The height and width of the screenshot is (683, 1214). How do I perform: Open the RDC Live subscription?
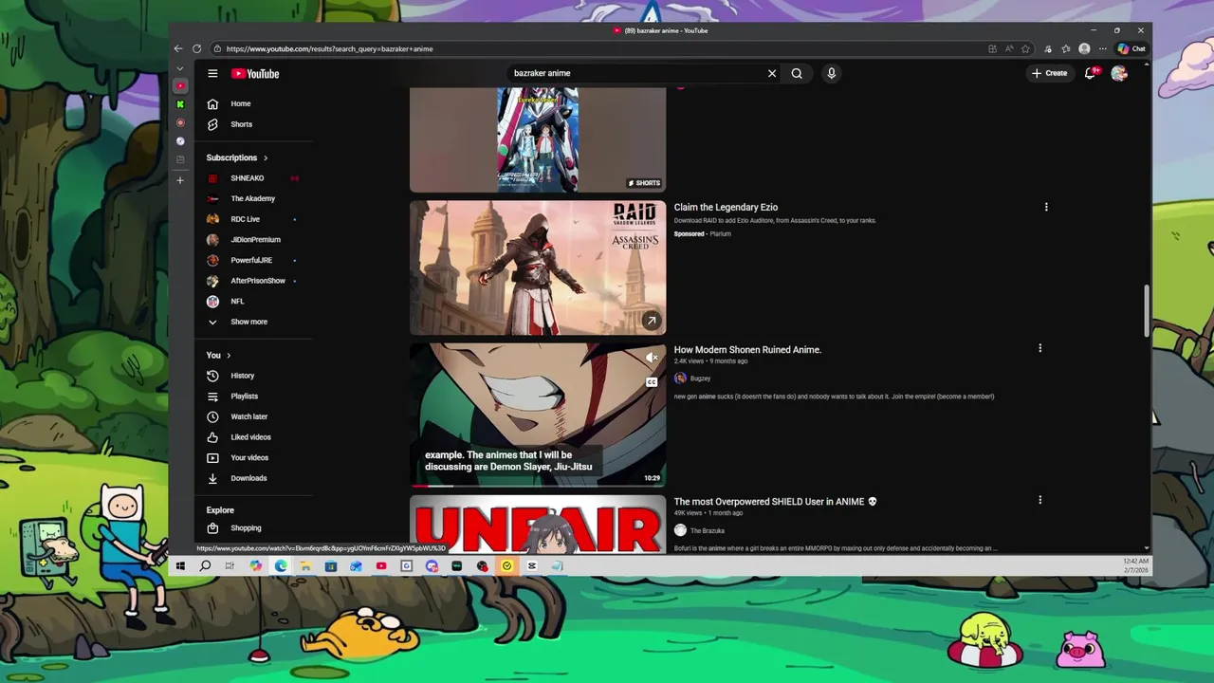click(254, 219)
